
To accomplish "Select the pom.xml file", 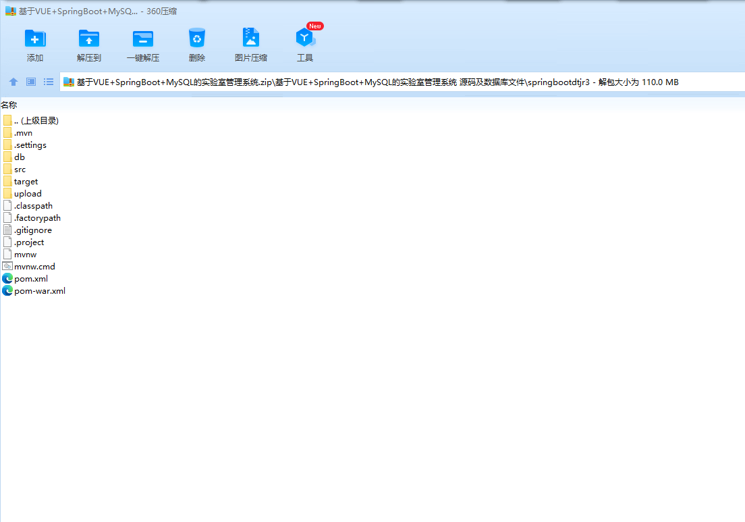I will 25,279.
